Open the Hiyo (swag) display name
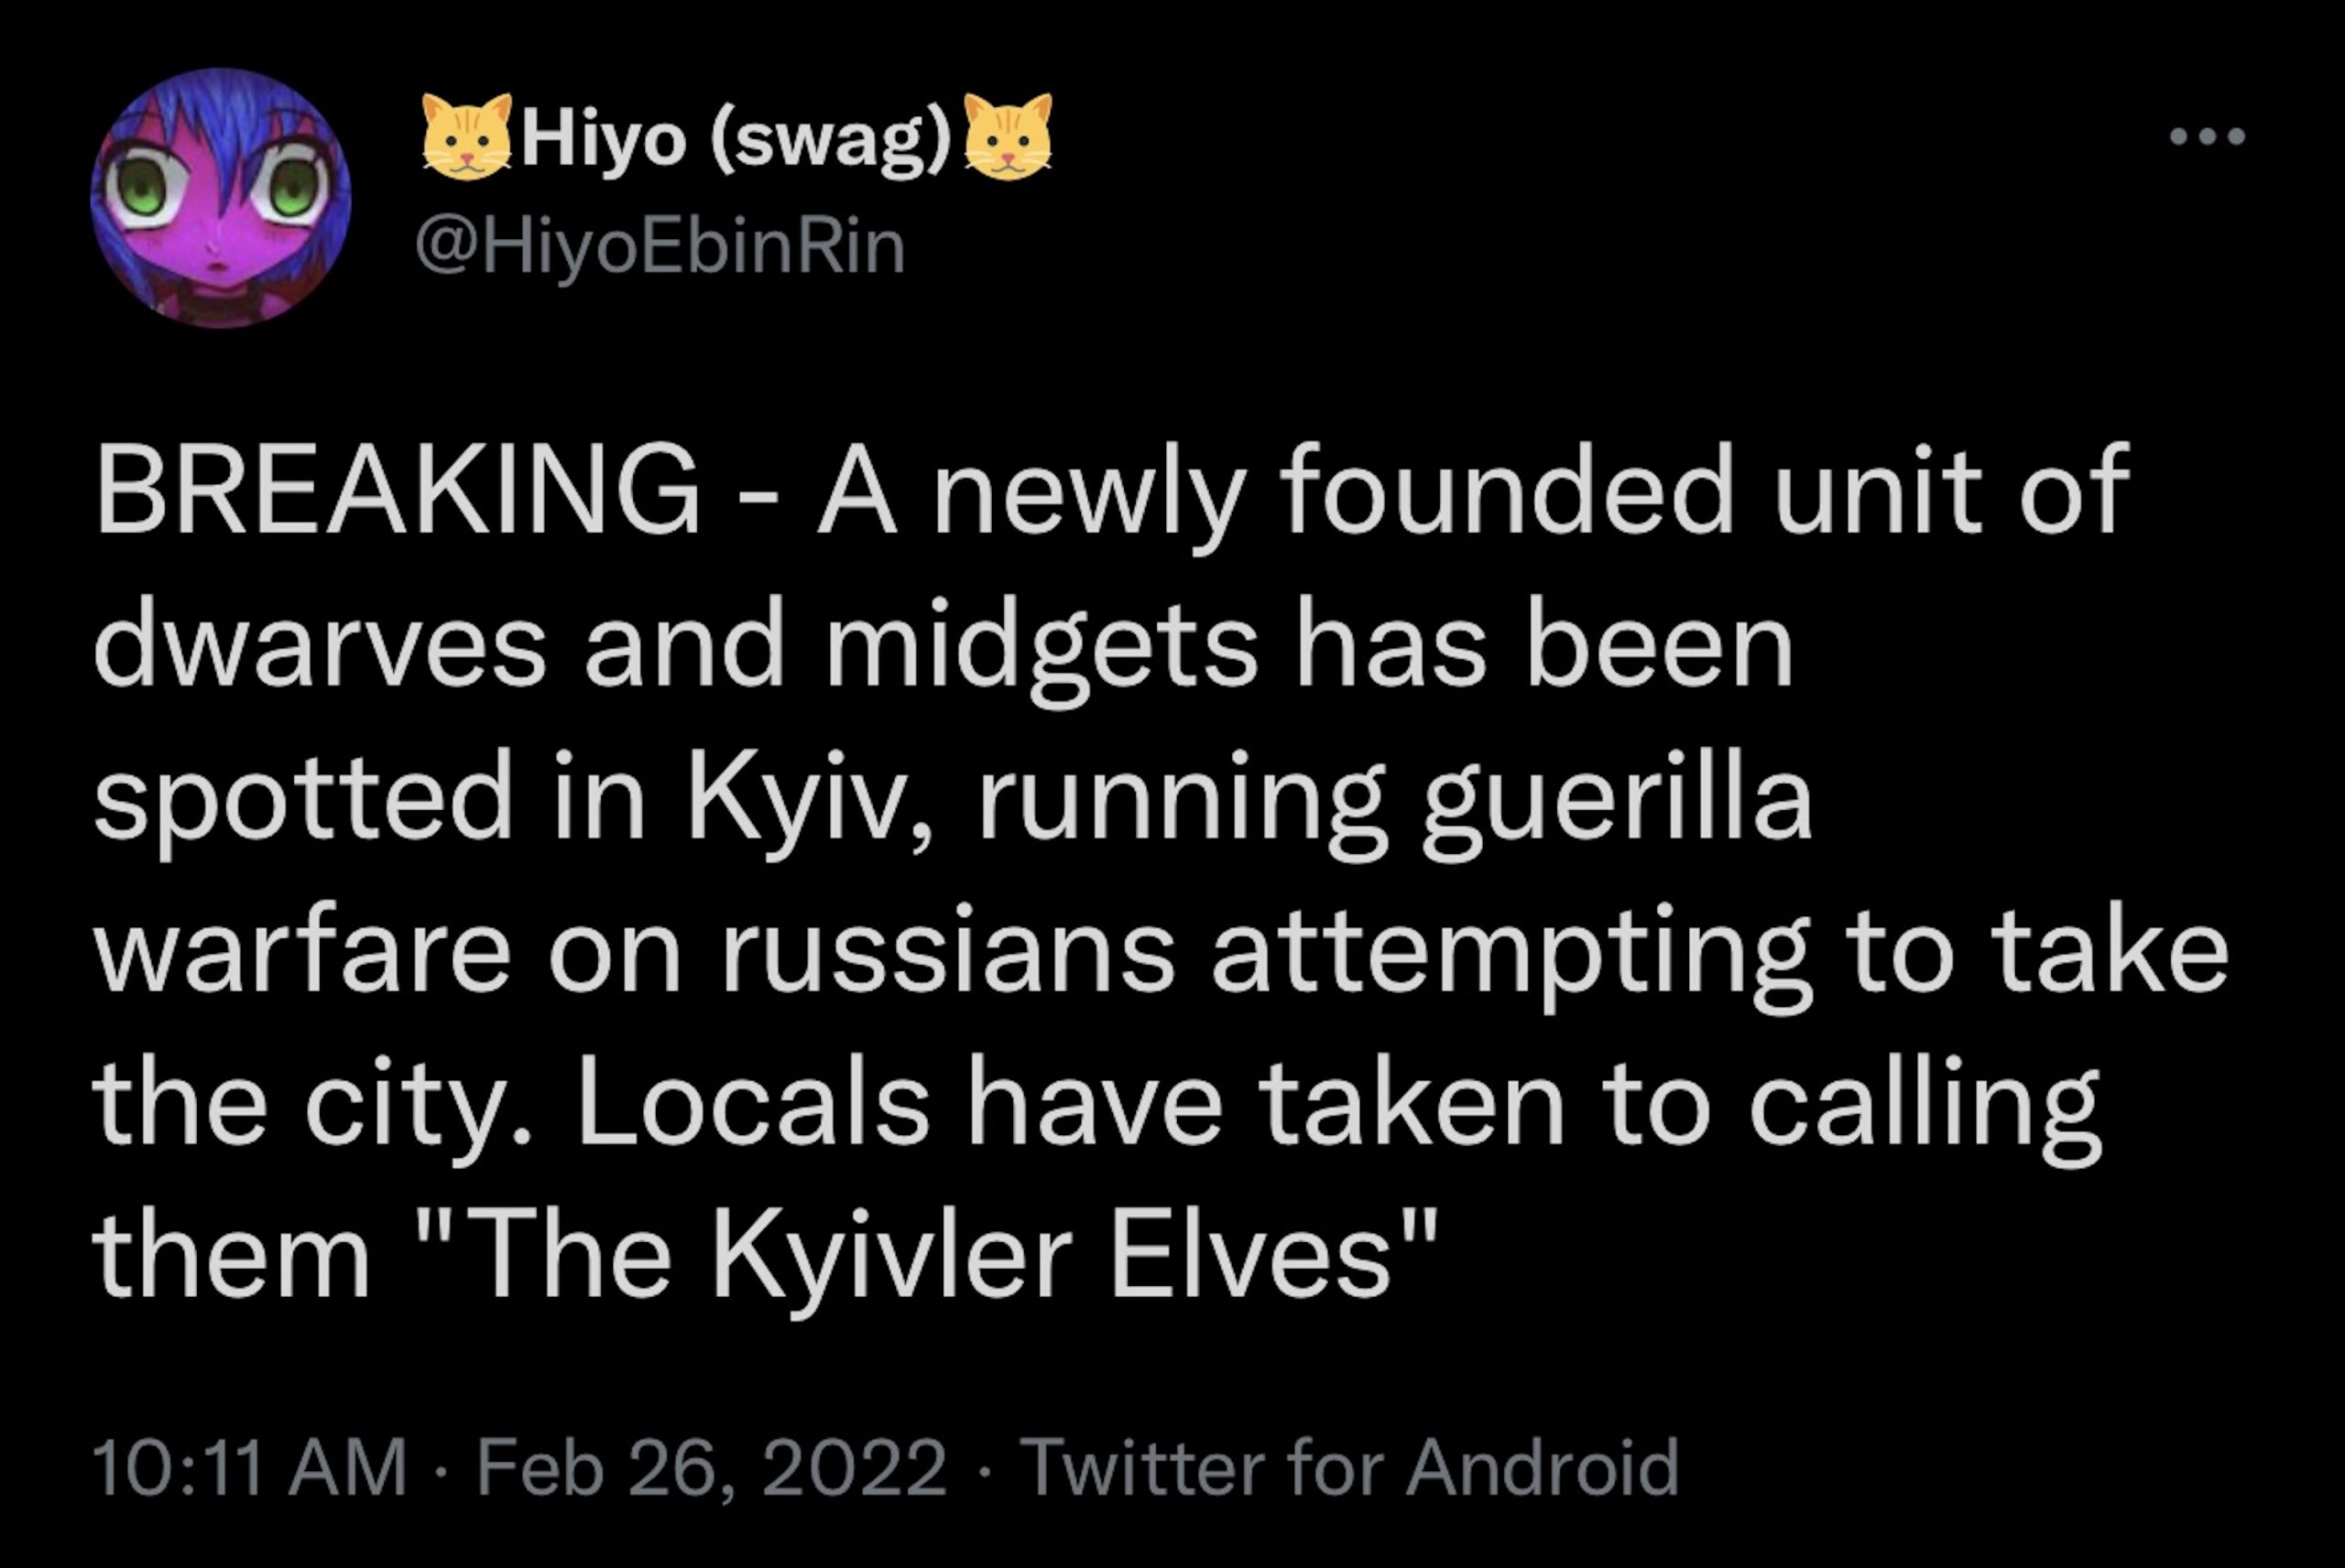This screenshot has height=1568, width=2345. tap(736, 140)
